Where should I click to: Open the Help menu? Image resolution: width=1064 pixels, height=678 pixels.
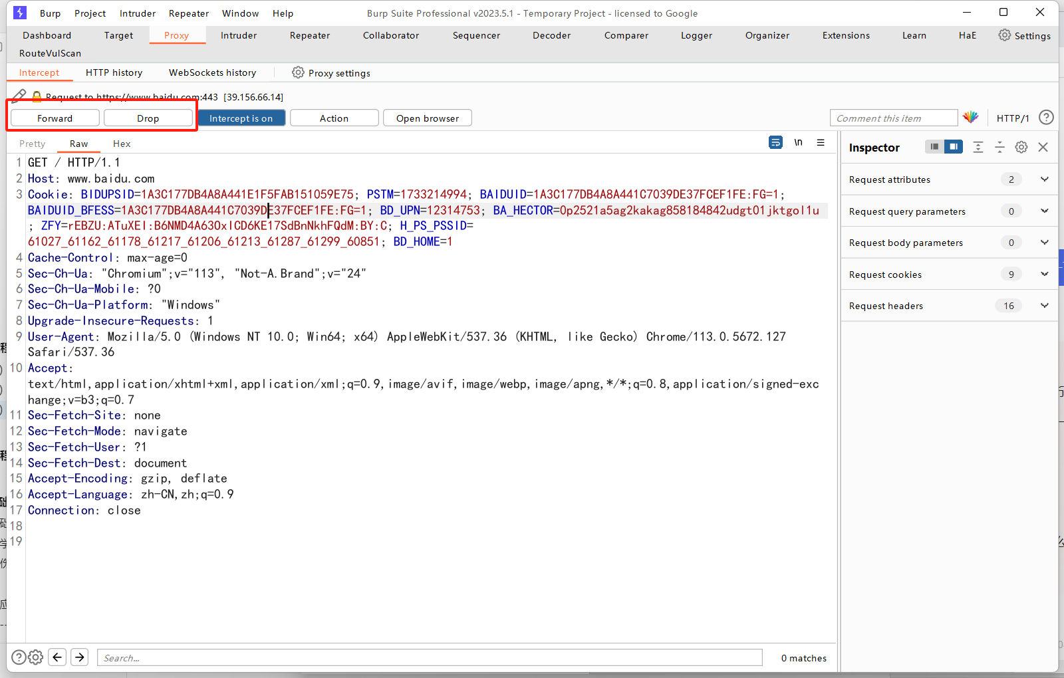pos(283,13)
